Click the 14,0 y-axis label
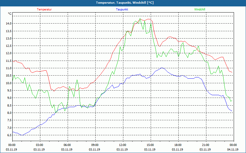Screen dimensions: 246x153 click(9, 24)
